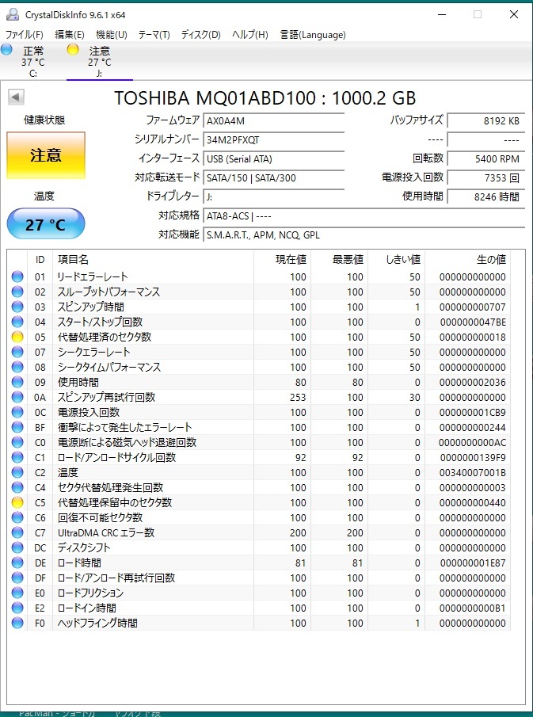Close the CrystalDiskInfo window
The width and height of the screenshot is (533, 717).
pyautogui.click(x=514, y=14)
